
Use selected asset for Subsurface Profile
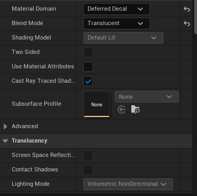point(122,109)
